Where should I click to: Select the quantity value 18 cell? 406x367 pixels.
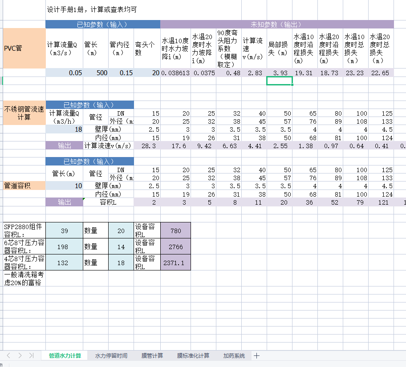tap(121, 262)
